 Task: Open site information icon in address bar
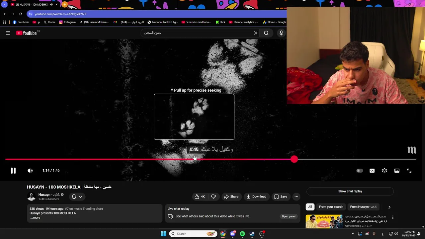pos(30,14)
